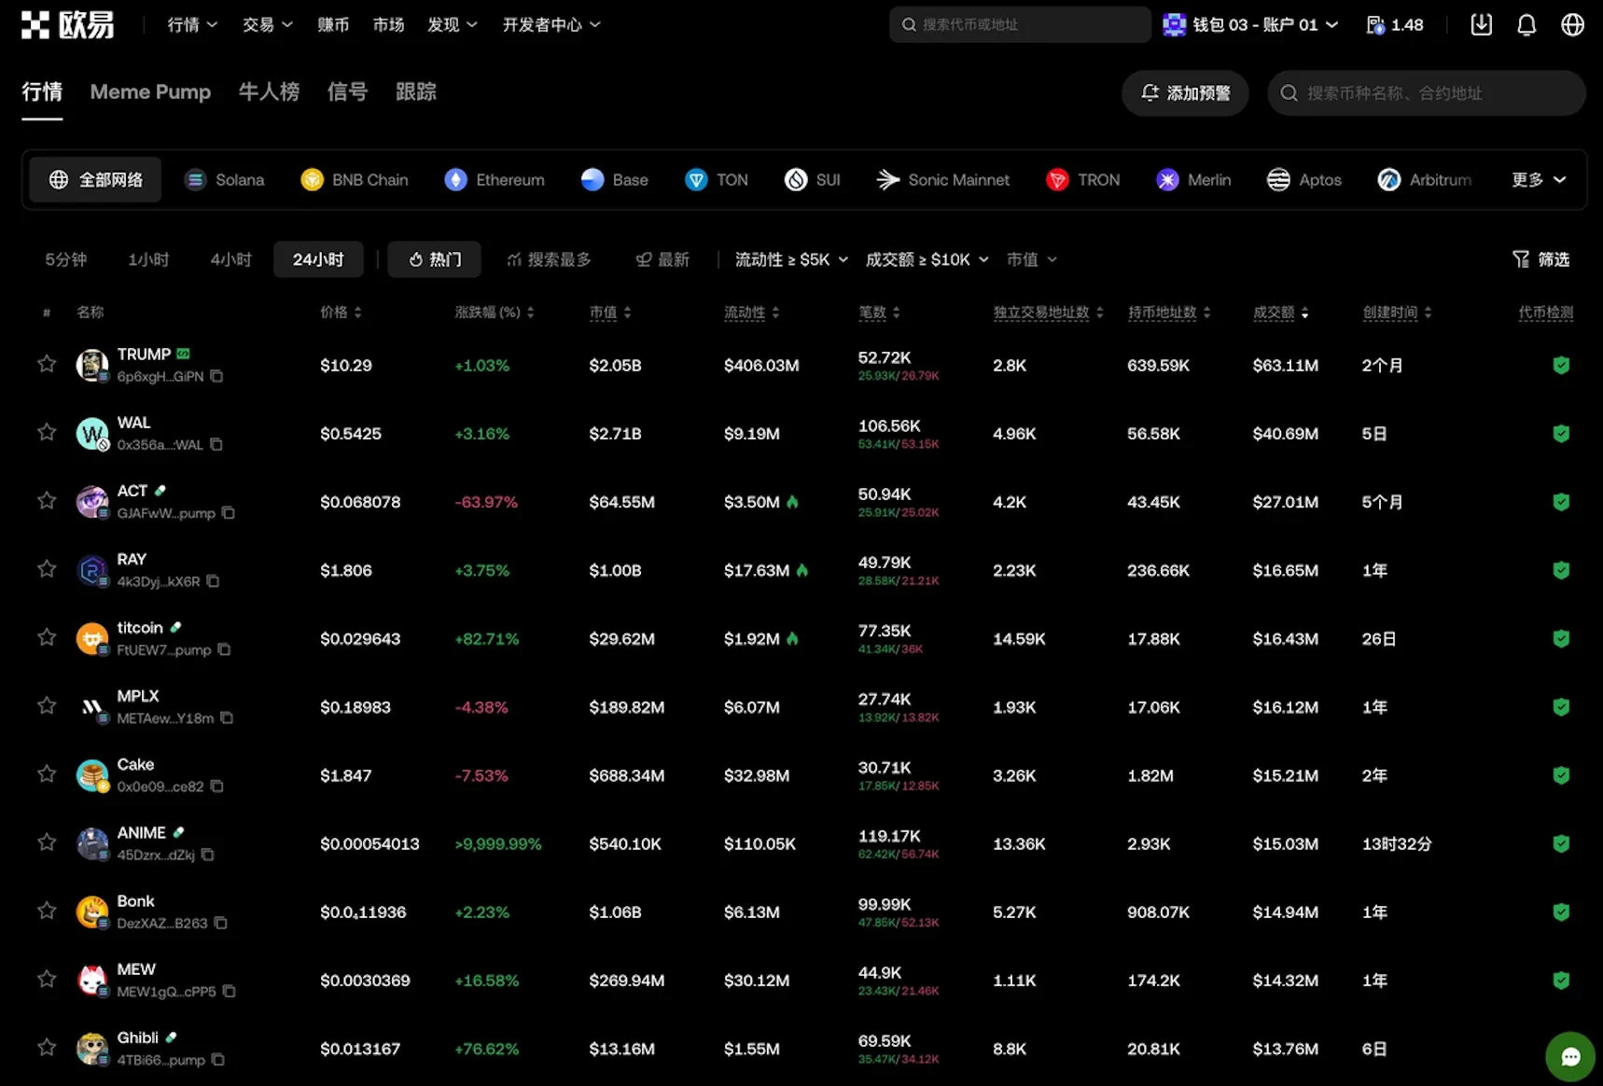Copy MEW contract address
The image size is (1603, 1086).
pos(230,991)
